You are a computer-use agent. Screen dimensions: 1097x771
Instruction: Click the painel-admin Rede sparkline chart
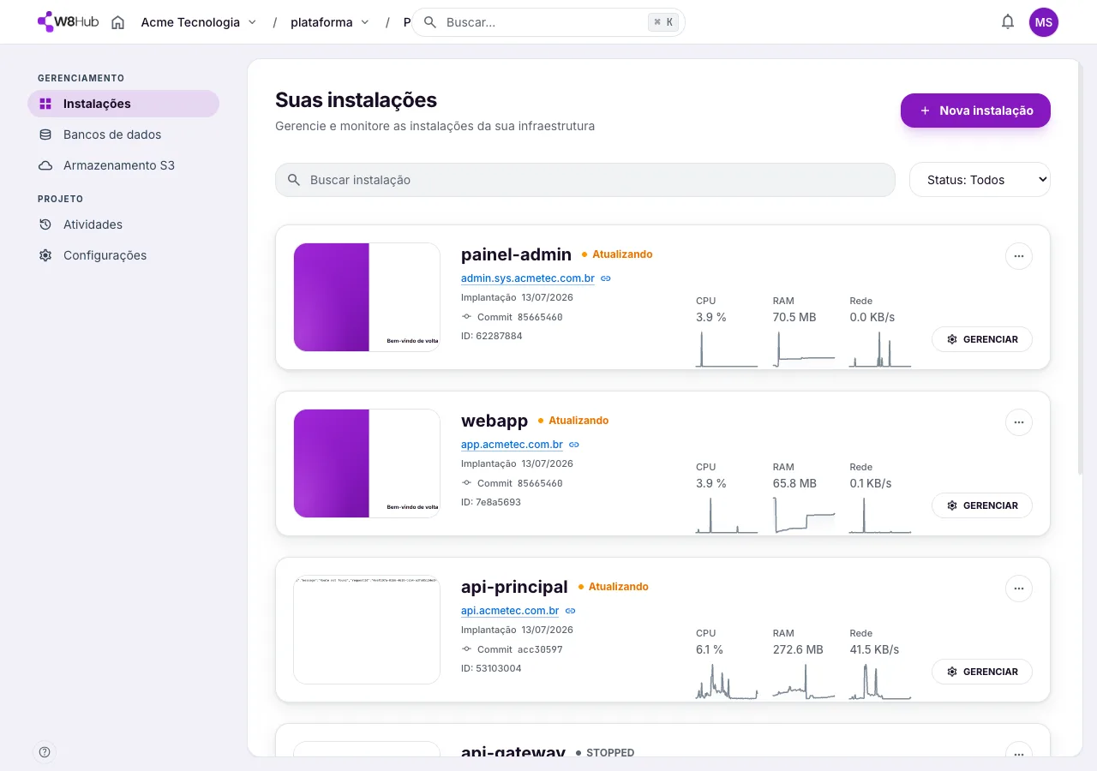881,350
